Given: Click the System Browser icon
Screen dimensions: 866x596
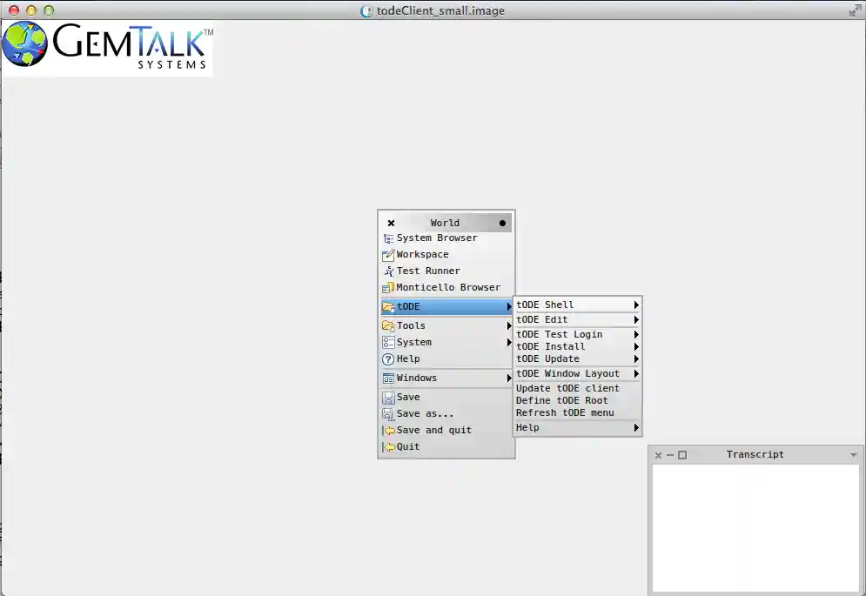Looking at the screenshot, I should 388,238.
